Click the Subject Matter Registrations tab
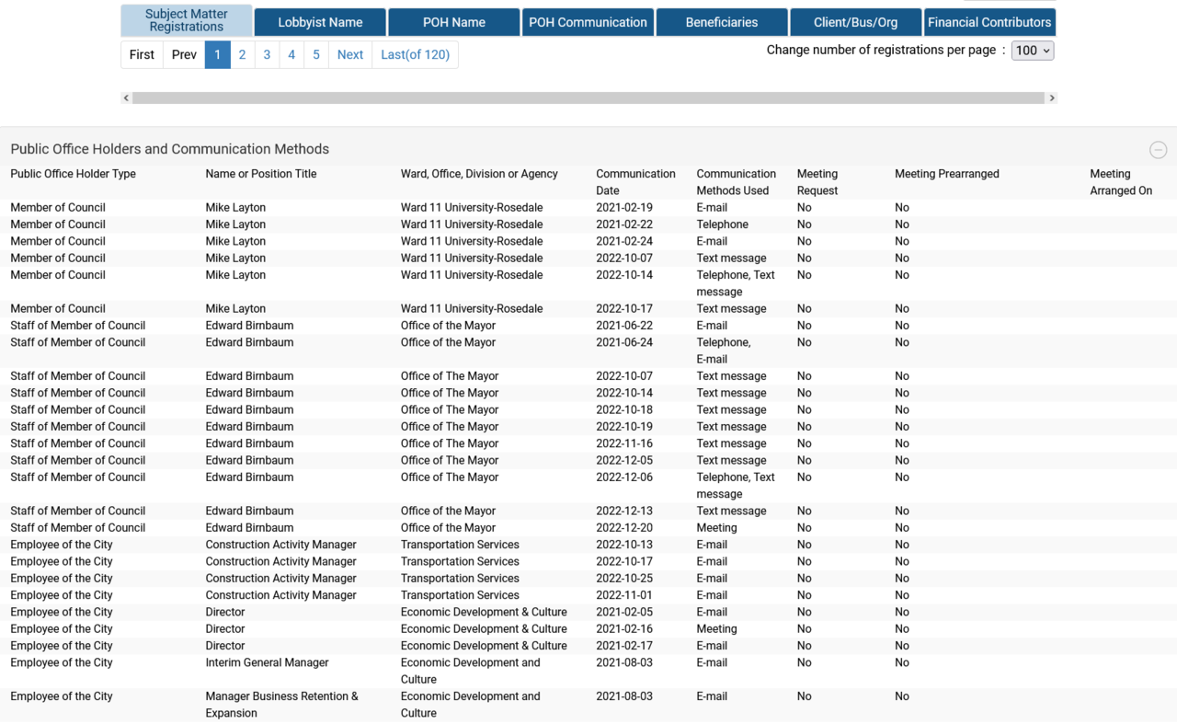The width and height of the screenshot is (1177, 724). (187, 20)
